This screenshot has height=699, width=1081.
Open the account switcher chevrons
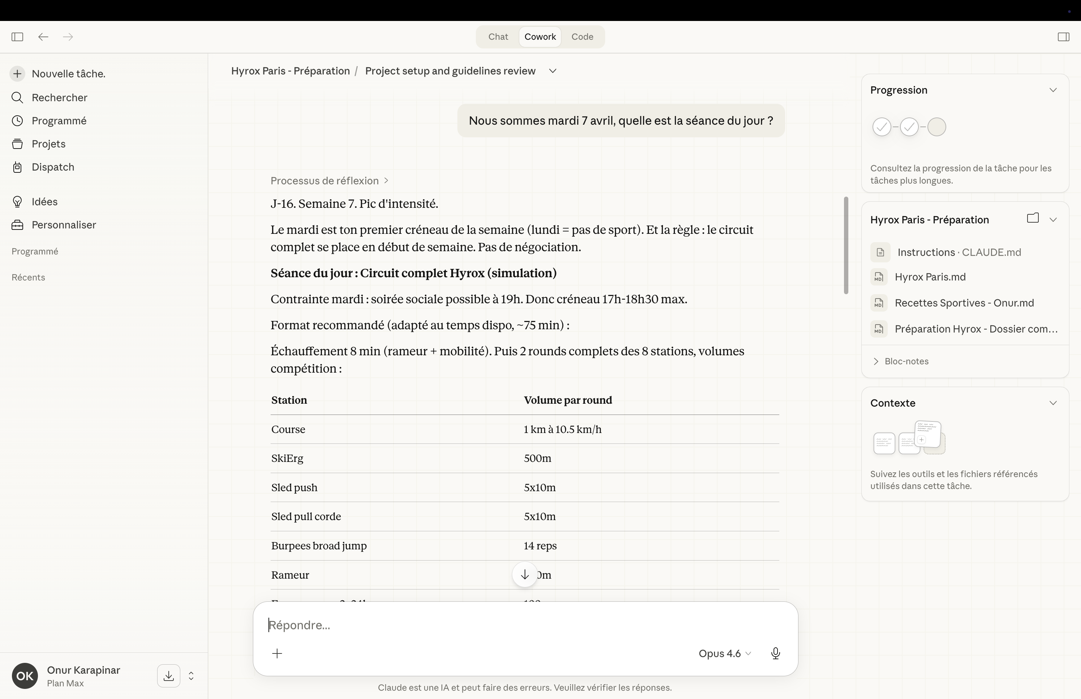point(191,676)
